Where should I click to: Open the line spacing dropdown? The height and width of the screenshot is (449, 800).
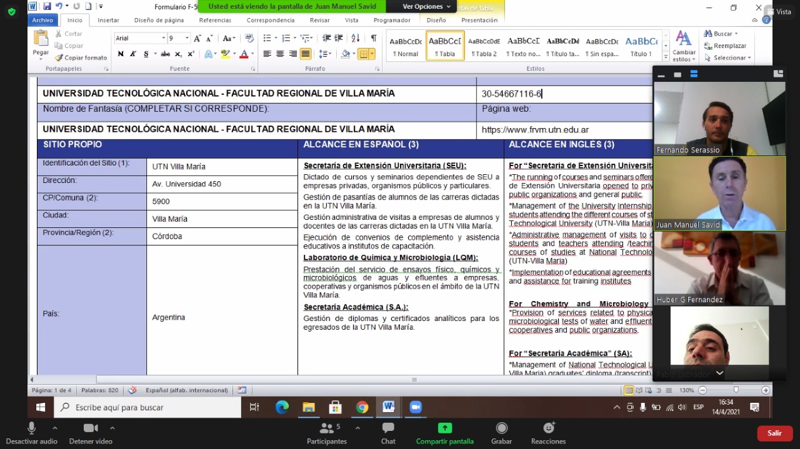point(325,54)
